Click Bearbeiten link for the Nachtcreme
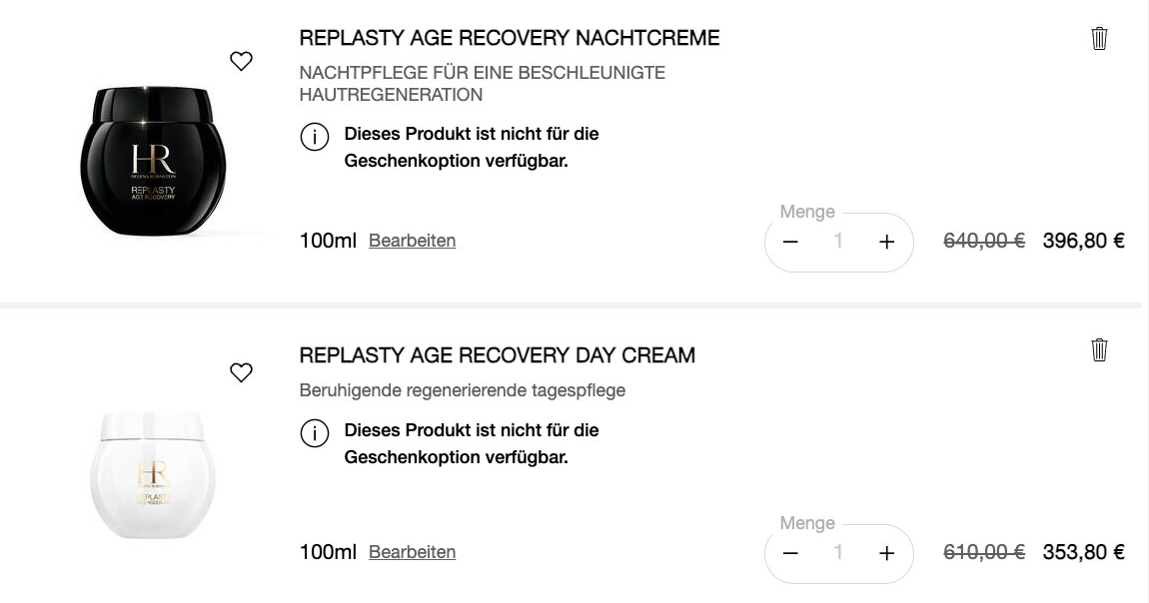 click(412, 241)
